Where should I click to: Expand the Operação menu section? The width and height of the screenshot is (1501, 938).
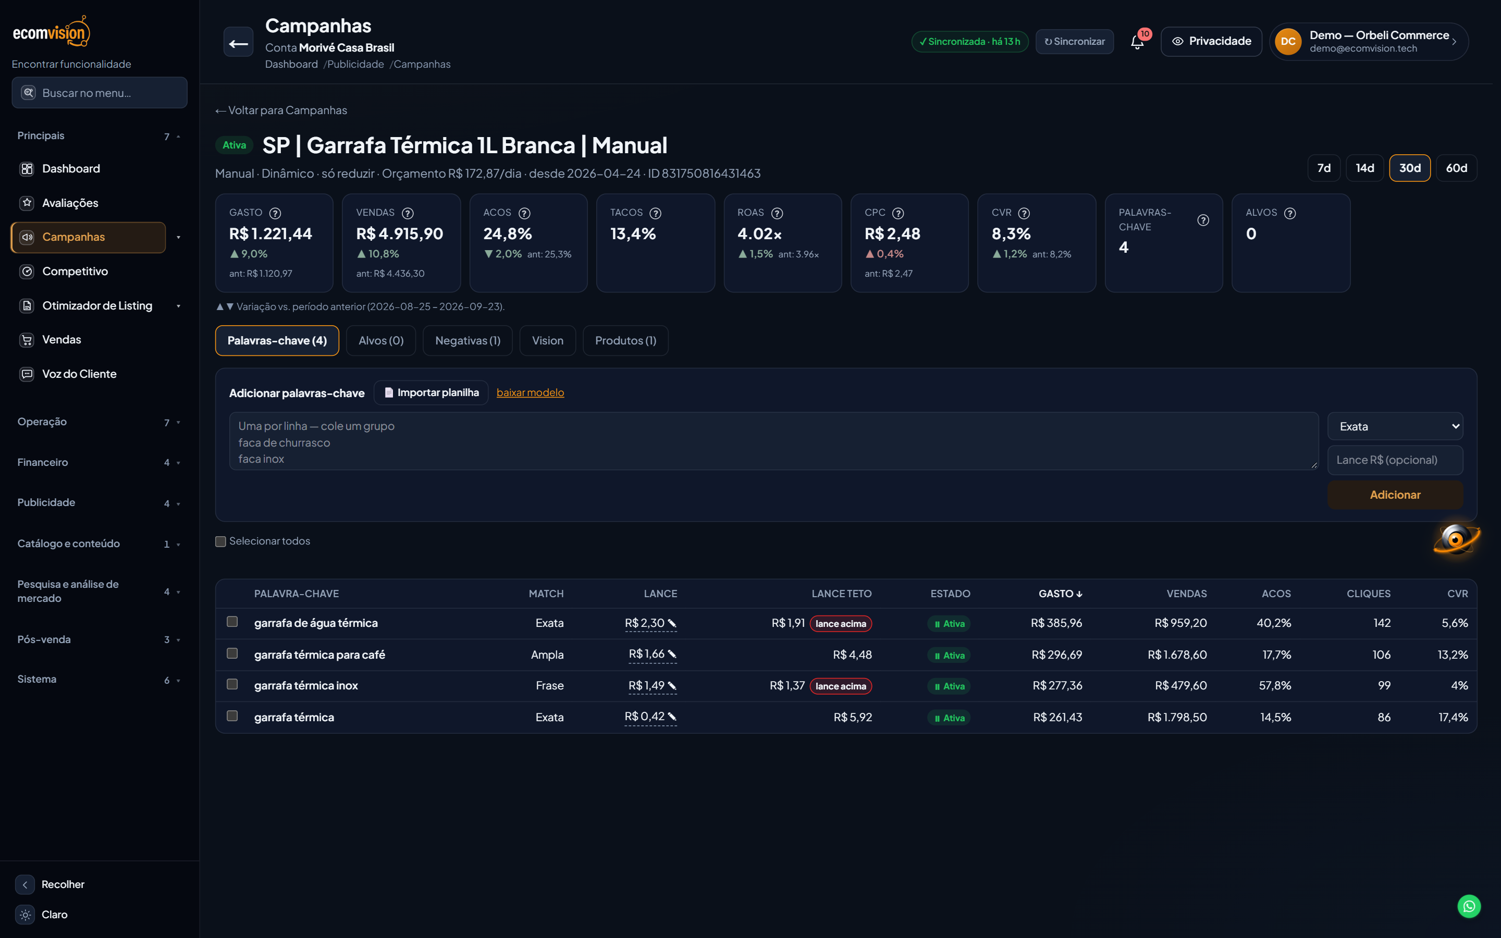tap(99, 422)
